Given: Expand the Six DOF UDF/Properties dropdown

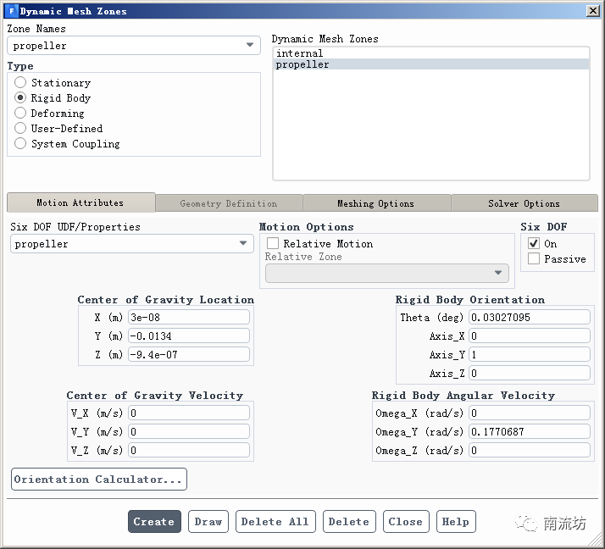Looking at the screenshot, I should [x=132, y=244].
